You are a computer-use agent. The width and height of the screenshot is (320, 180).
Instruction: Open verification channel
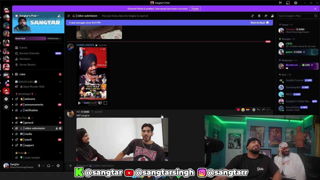coord(38,110)
